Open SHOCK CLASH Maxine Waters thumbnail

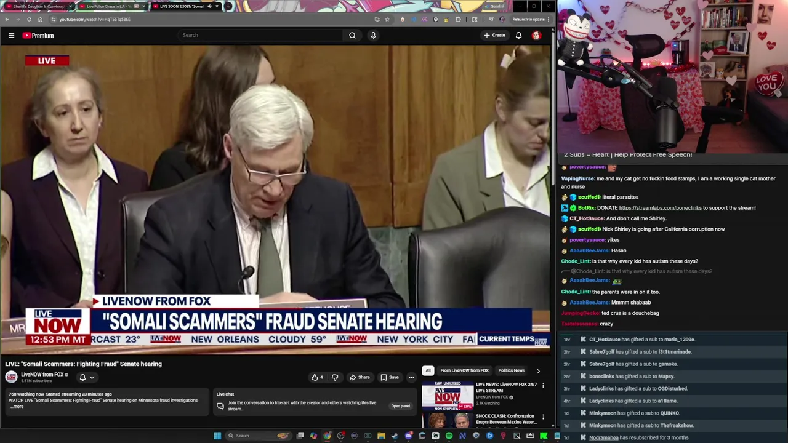click(448, 420)
